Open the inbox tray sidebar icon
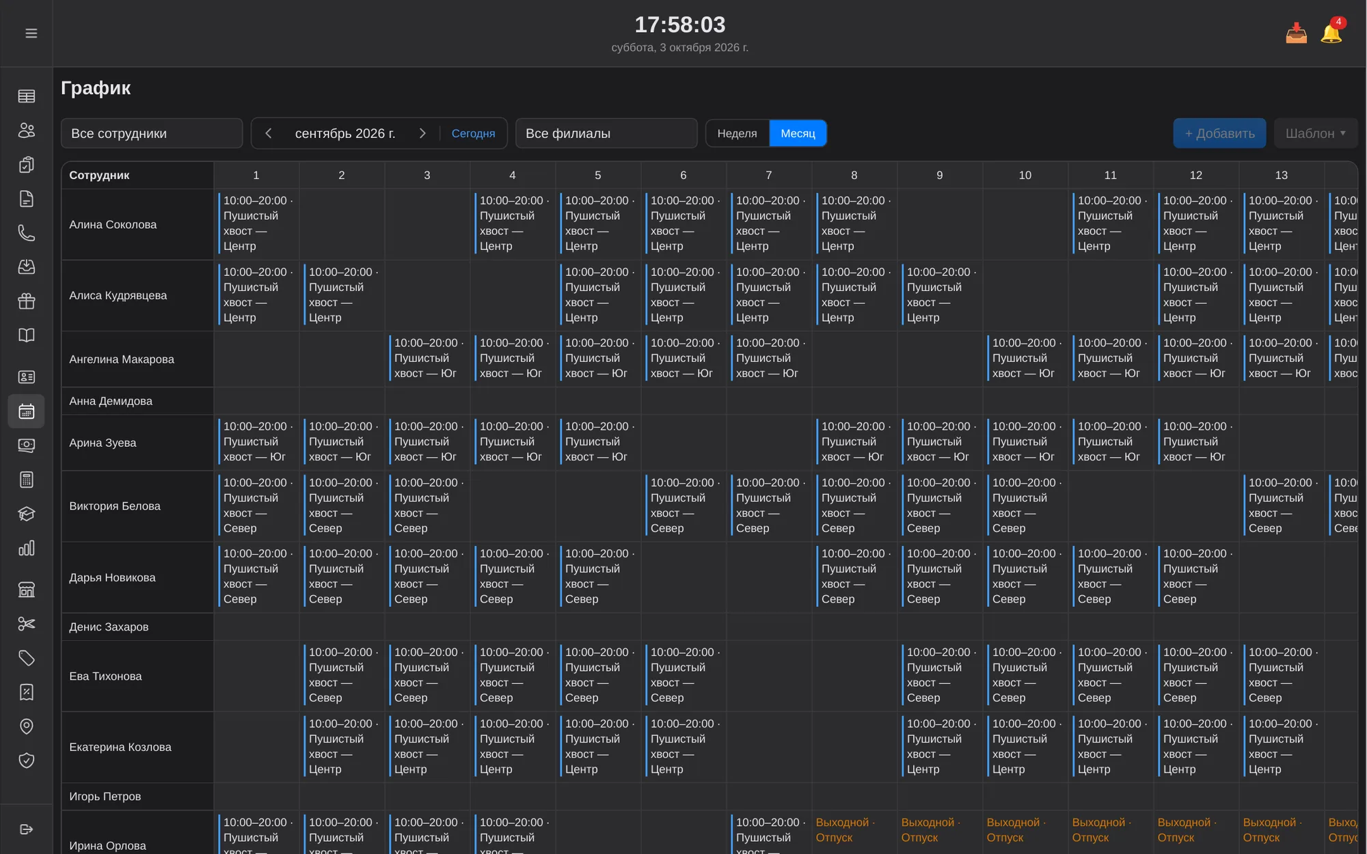Viewport: 1367px width, 854px height. coord(27,267)
